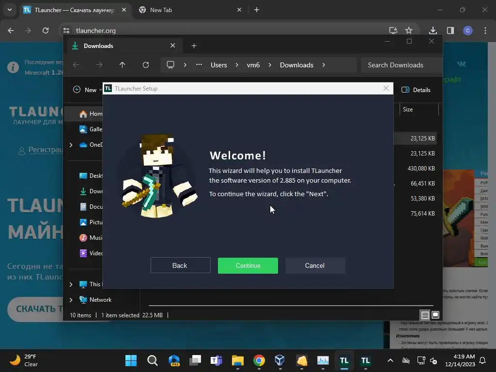The image size is (496, 372).
Task: Close the TLauncher browser tab
Action: (x=124, y=10)
